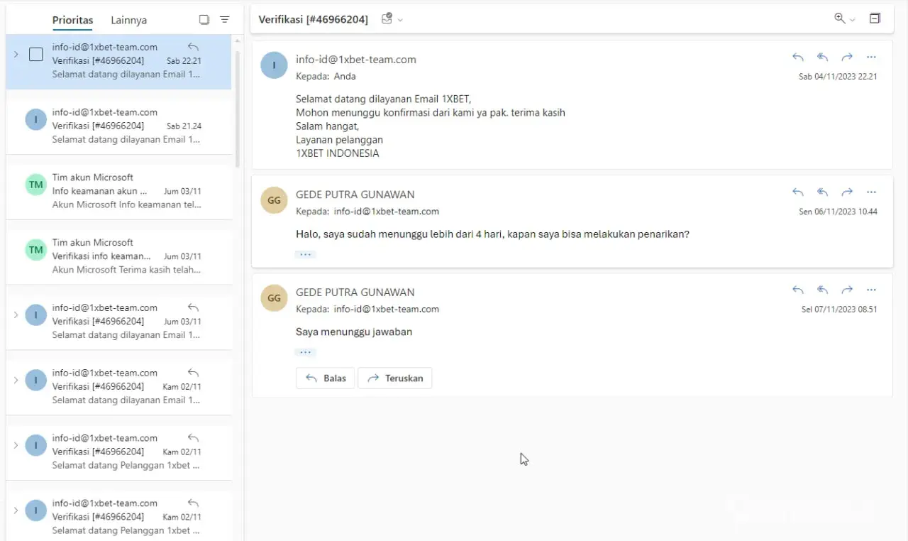908x541 pixels.
Task: Click the Balas button
Action: 326,378
